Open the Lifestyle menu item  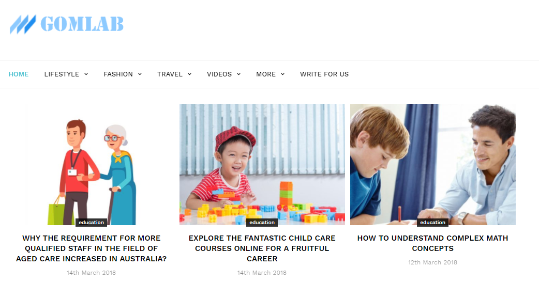[62, 74]
